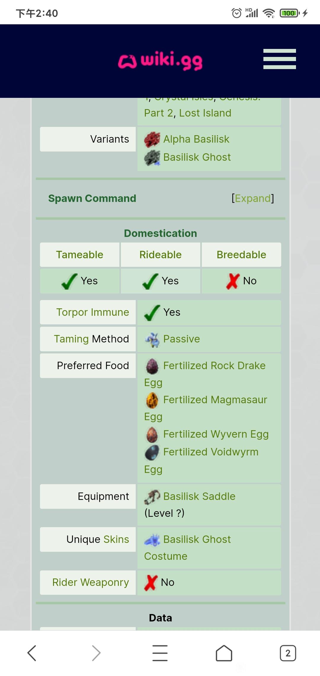This screenshot has height=676, width=320.
Task: Follow the Torpor Immune link
Action: point(93,312)
